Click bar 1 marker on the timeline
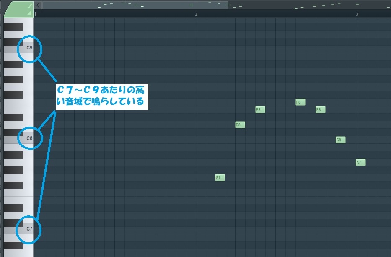The width and height of the screenshot is (391, 257). [x=35, y=14]
